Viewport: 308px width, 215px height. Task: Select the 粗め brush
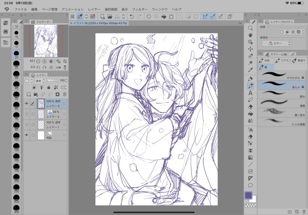tap(282, 94)
